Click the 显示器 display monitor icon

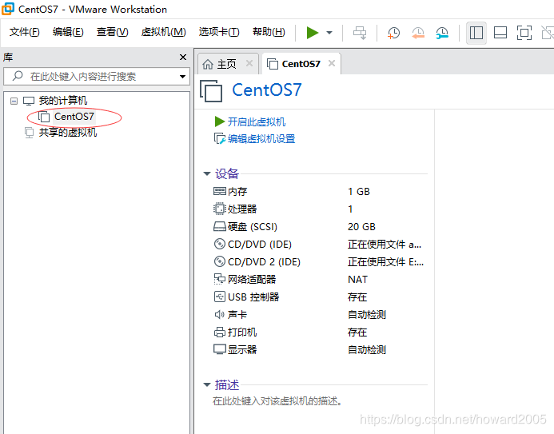click(219, 349)
